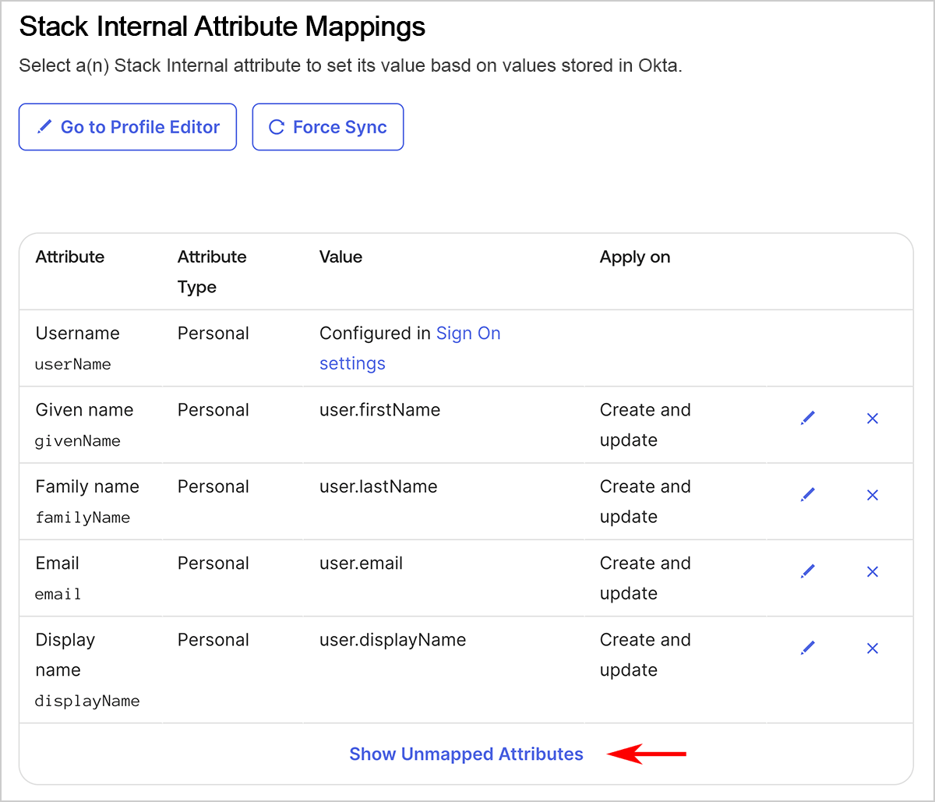Select the Value column header
935x802 pixels.
340,257
